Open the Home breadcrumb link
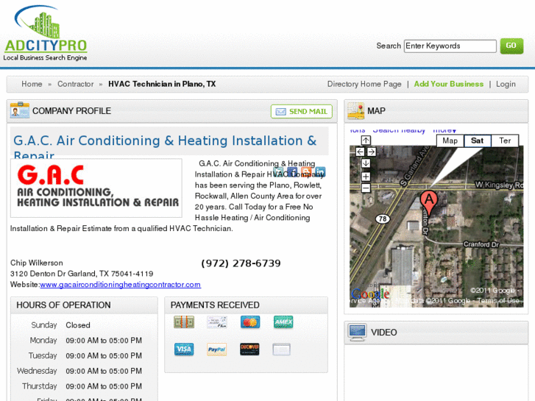 pos(32,84)
